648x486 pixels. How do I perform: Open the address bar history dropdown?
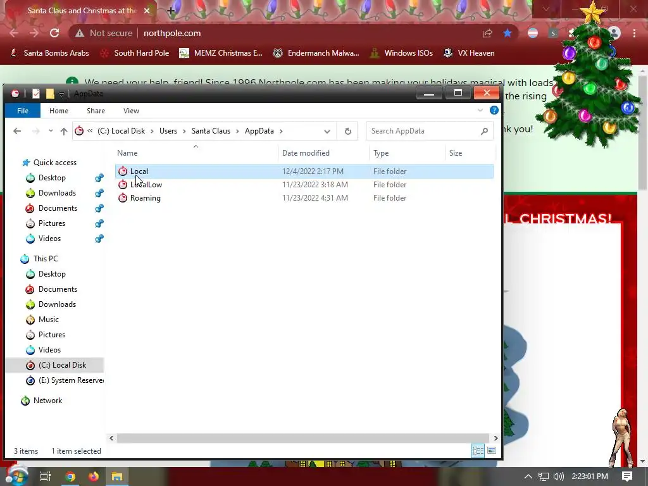(327, 132)
